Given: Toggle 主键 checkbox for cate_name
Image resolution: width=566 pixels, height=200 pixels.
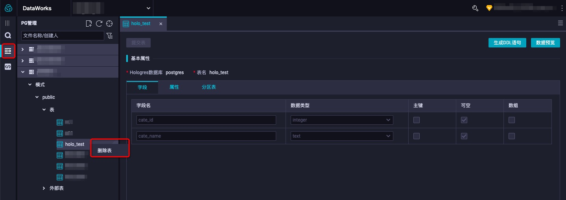Looking at the screenshot, I should [417, 136].
